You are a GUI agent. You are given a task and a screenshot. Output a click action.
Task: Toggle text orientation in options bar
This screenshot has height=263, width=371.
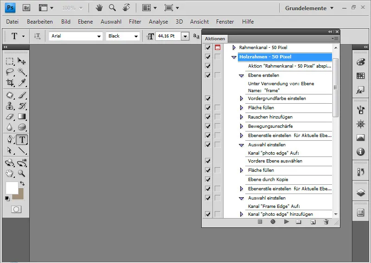point(37,36)
